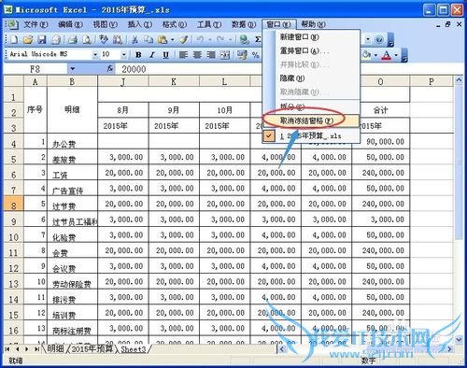Open the Name Box dropdown beside F8

pyautogui.click(x=72, y=69)
